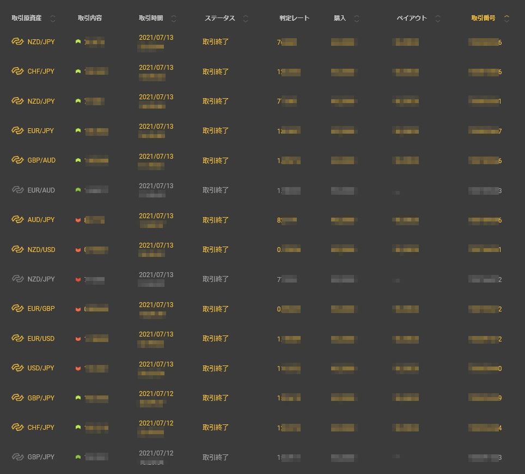Viewport: 525px width, 474px height.
Task: Select the EUR/GBP asset icon
Action: (x=17, y=309)
